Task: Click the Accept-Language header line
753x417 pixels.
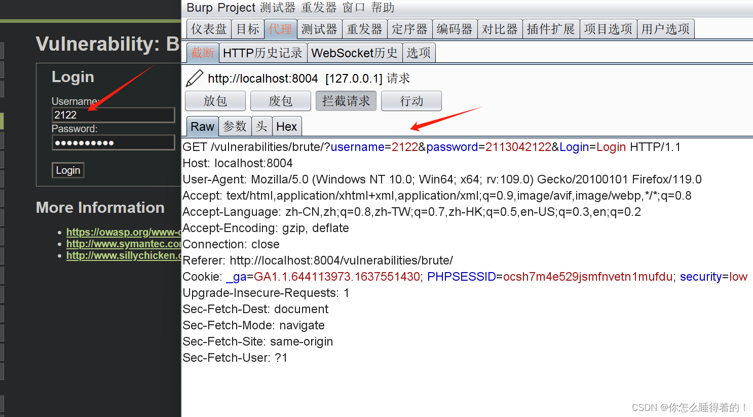Action: 411,212
